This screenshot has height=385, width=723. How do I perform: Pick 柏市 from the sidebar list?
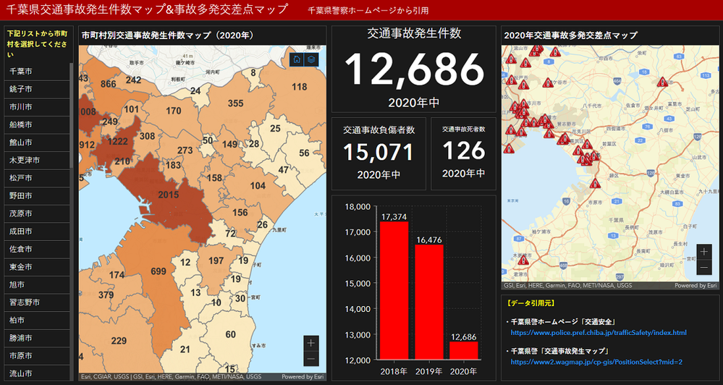37,320
